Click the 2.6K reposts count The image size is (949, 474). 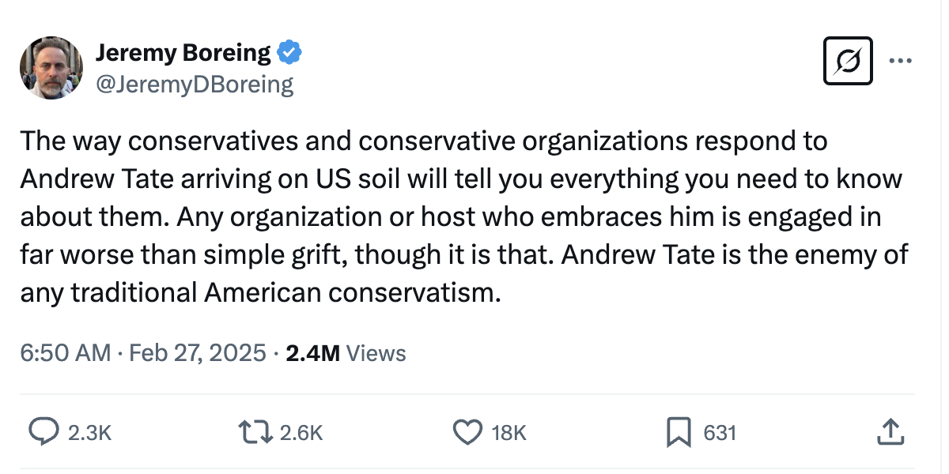(x=302, y=433)
